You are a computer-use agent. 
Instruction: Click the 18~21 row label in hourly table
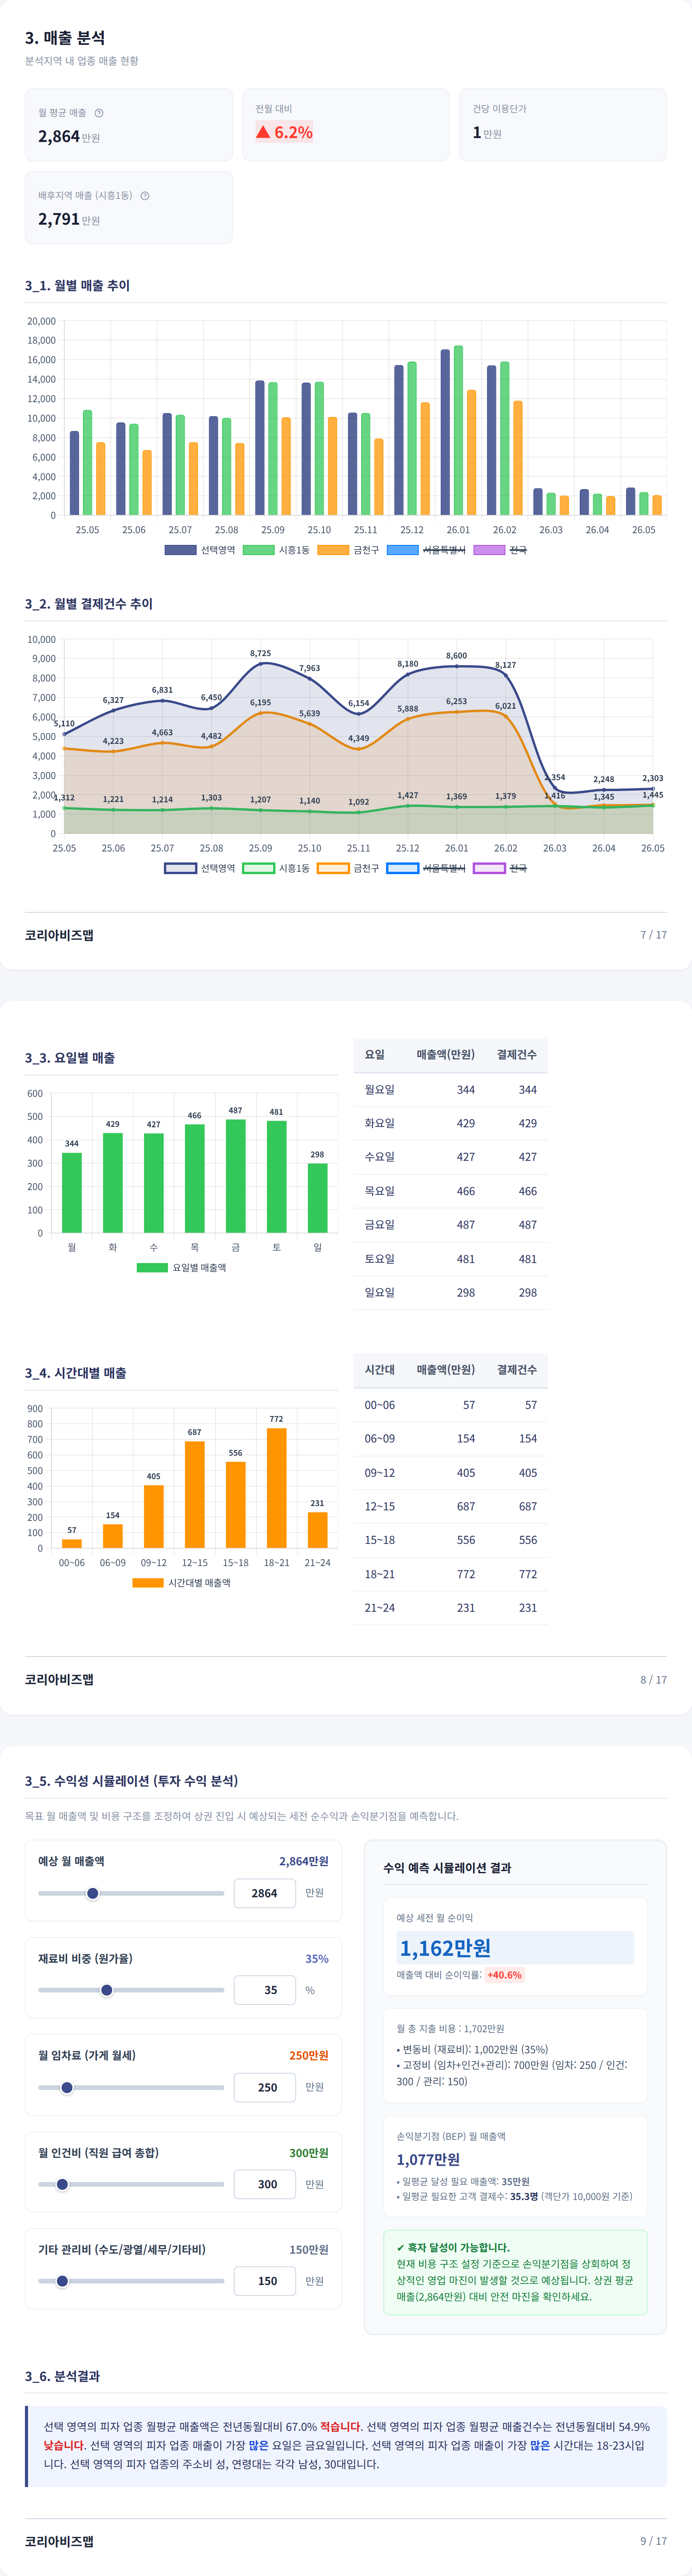(x=380, y=1574)
